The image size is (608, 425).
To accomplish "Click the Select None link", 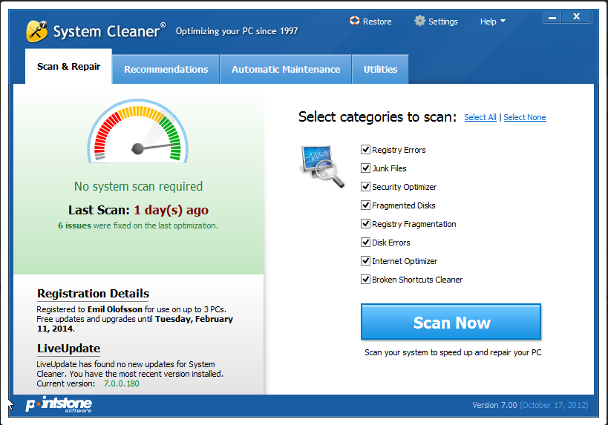I will pos(525,117).
